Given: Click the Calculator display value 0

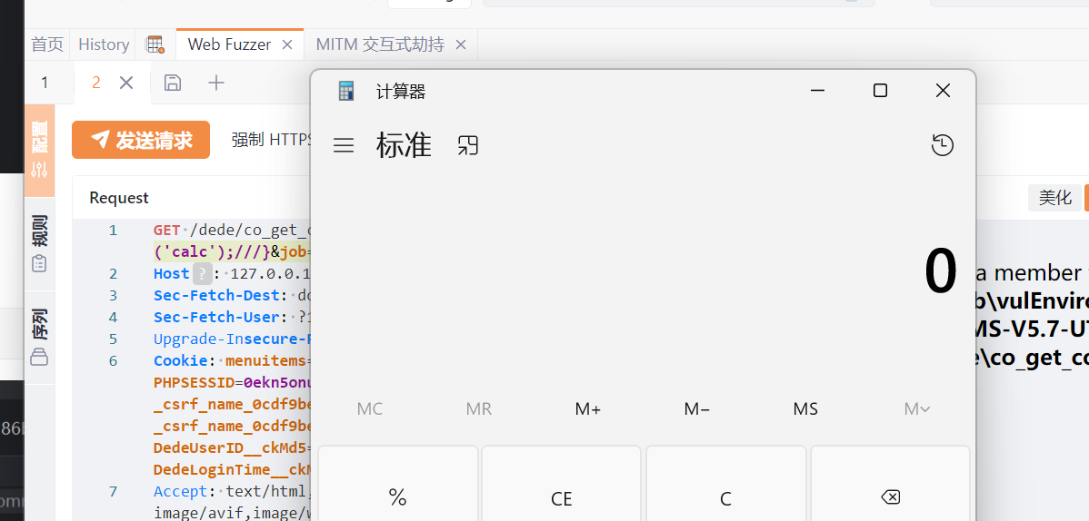Looking at the screenshot, I should (x=941, y=272).
